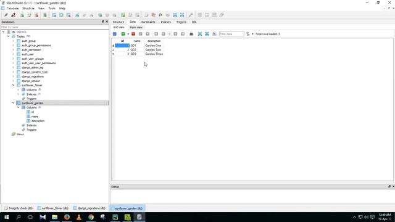Expand the auth_group table node

coord(13,41)
